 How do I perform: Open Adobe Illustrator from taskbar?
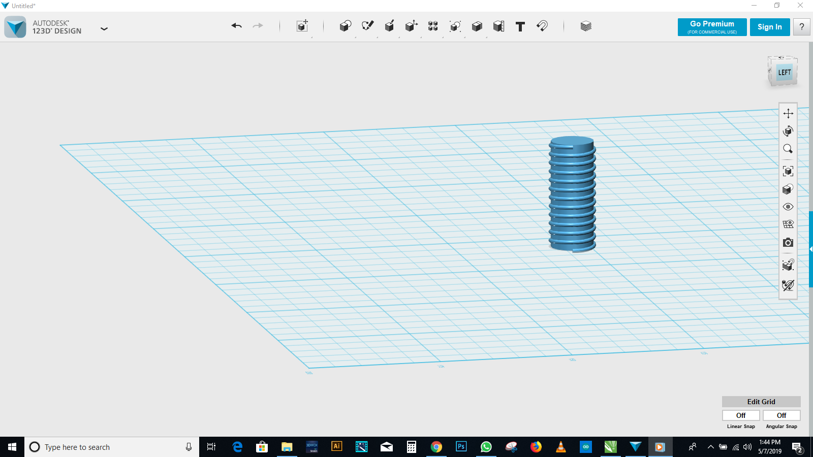[336, 447]
